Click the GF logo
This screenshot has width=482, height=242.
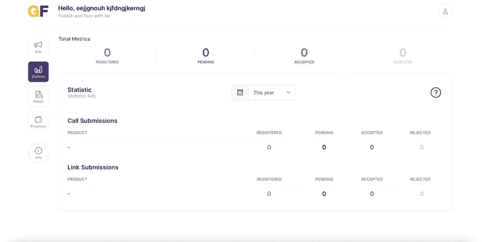(x=38, y=11)
